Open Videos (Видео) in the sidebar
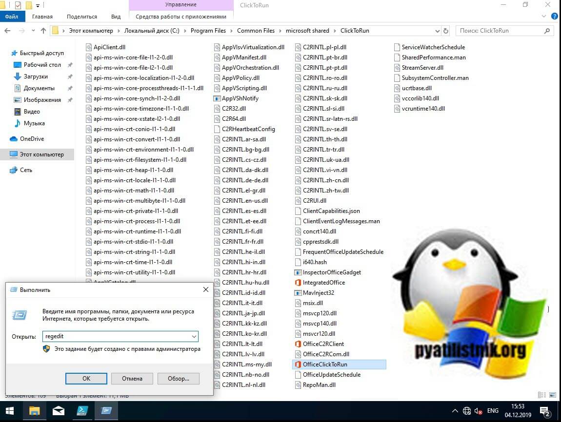 32,112
